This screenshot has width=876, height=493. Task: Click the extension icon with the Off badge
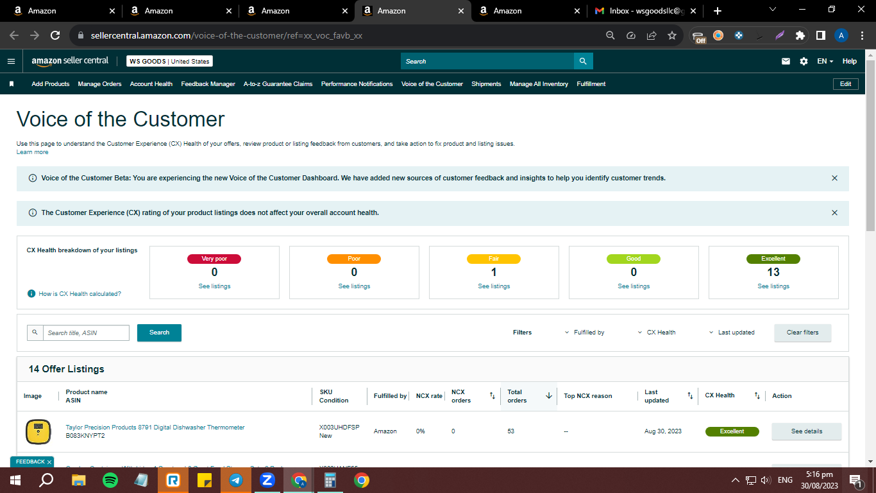(699, 37)
